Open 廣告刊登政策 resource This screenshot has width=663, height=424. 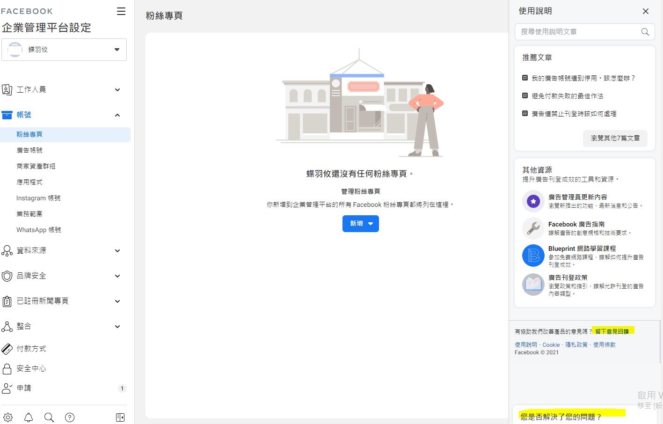(x=568, y=278)
